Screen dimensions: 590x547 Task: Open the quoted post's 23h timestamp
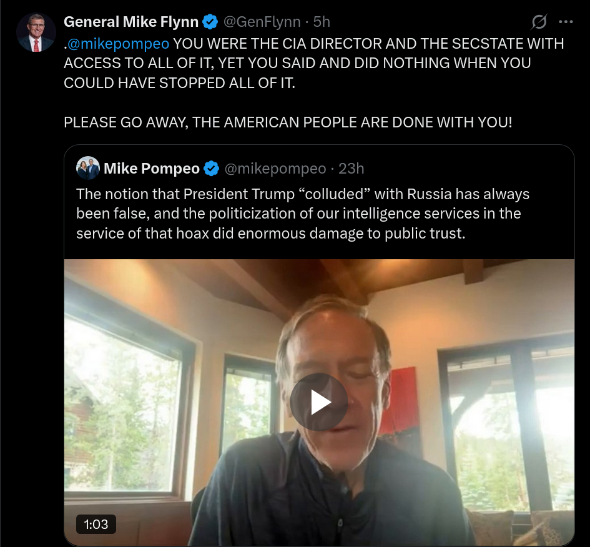(351, 169)
